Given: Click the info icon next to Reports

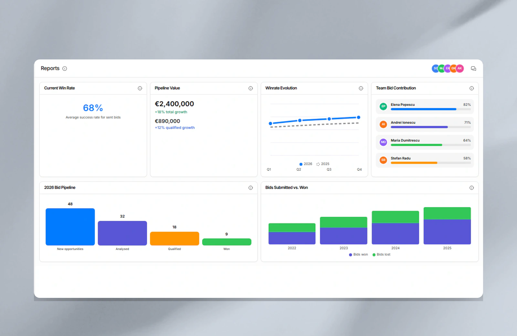Looking at the screenshot, I should point(65,68).
